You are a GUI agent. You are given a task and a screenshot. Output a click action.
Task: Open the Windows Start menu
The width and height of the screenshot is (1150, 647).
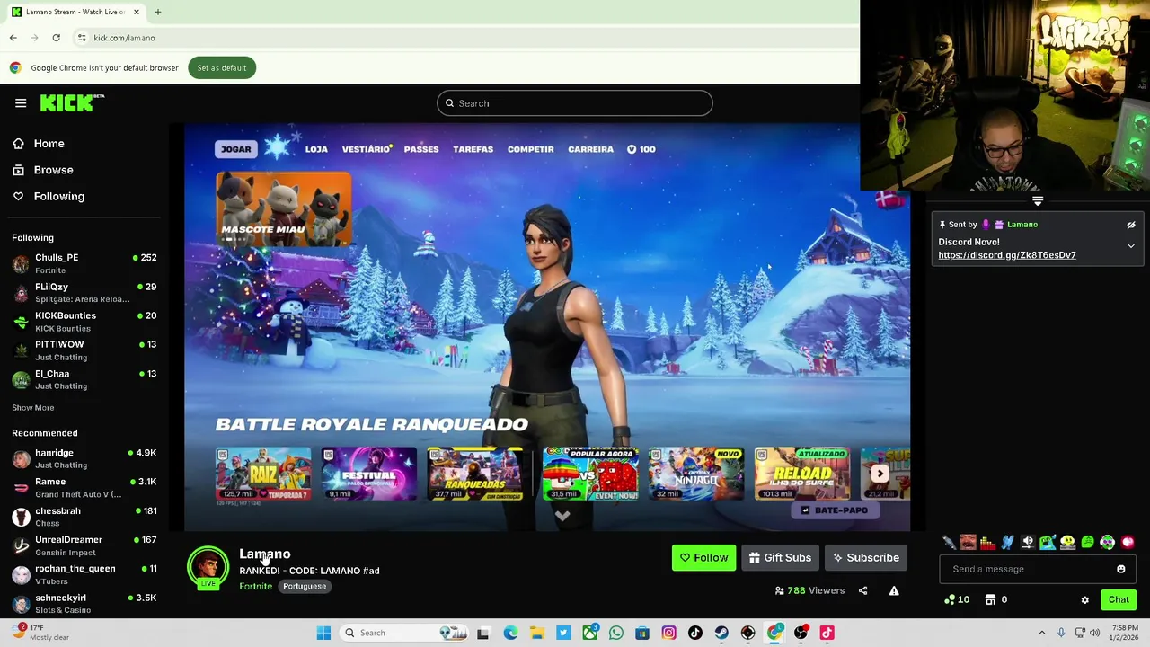323,633
